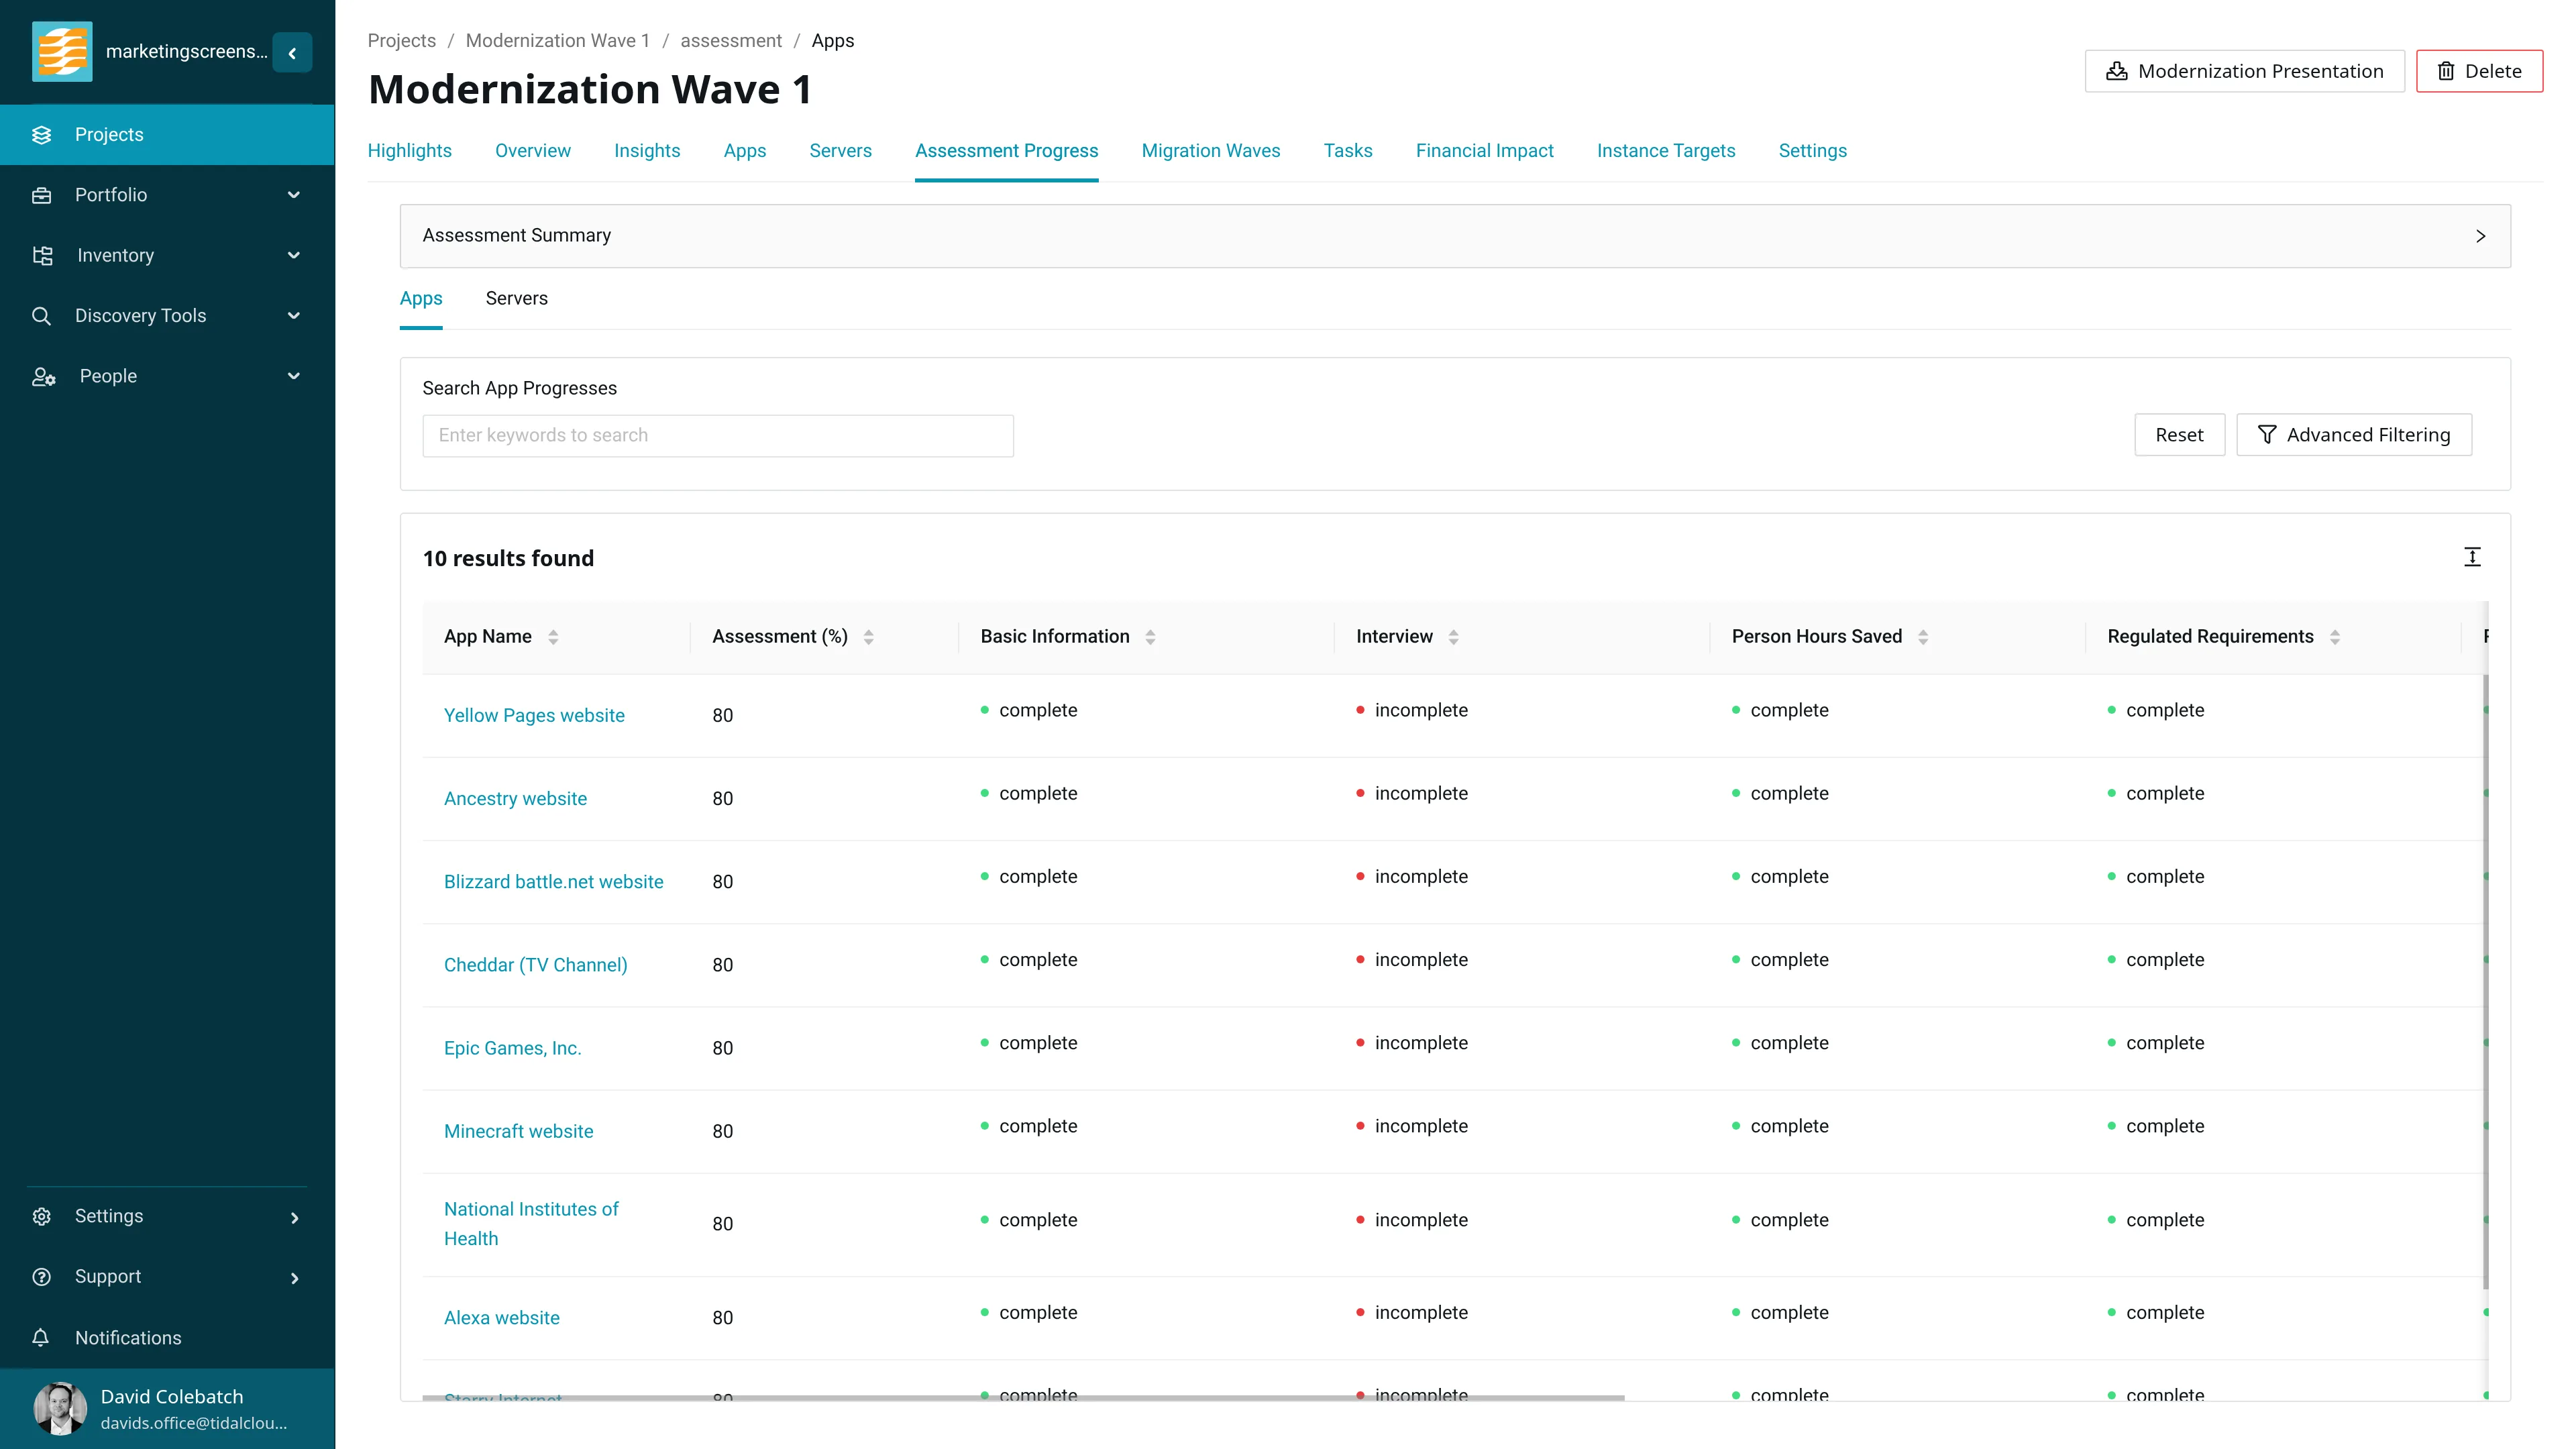Click the Discovery Tools magnifier icon

41,316
